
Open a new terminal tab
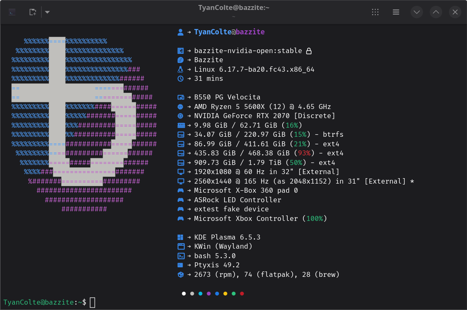(33, 12)
